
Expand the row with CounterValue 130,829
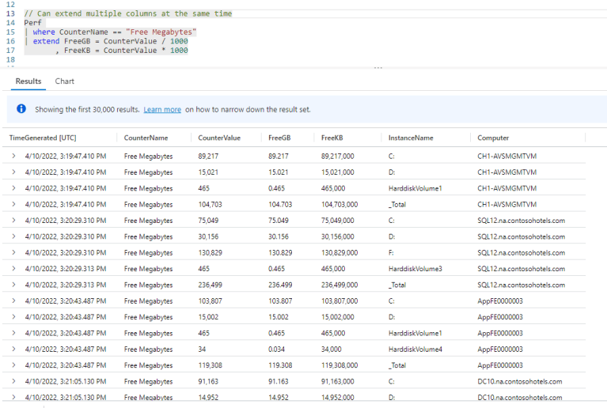coord(13,252)
